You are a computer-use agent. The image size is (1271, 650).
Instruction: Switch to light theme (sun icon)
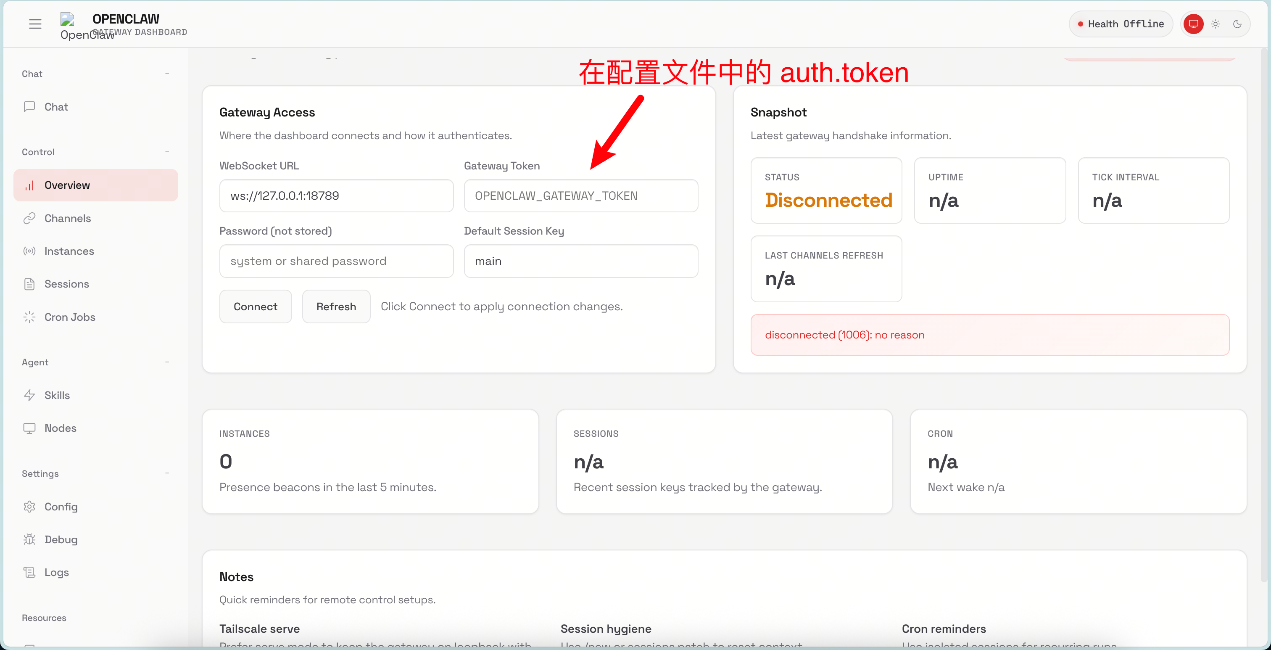1215,24
